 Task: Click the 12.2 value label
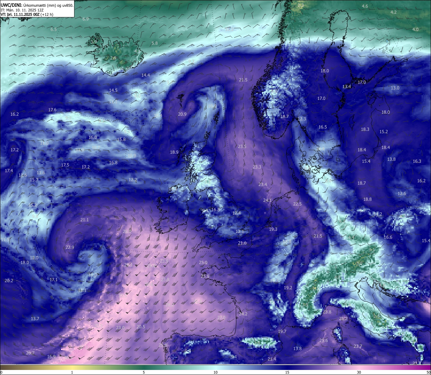(x=133, y=180)
